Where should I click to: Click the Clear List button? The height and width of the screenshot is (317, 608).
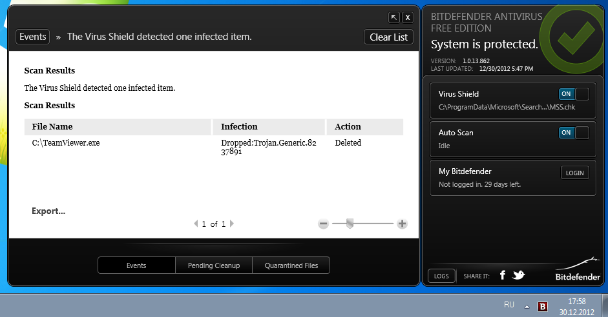tap(388, 37)
